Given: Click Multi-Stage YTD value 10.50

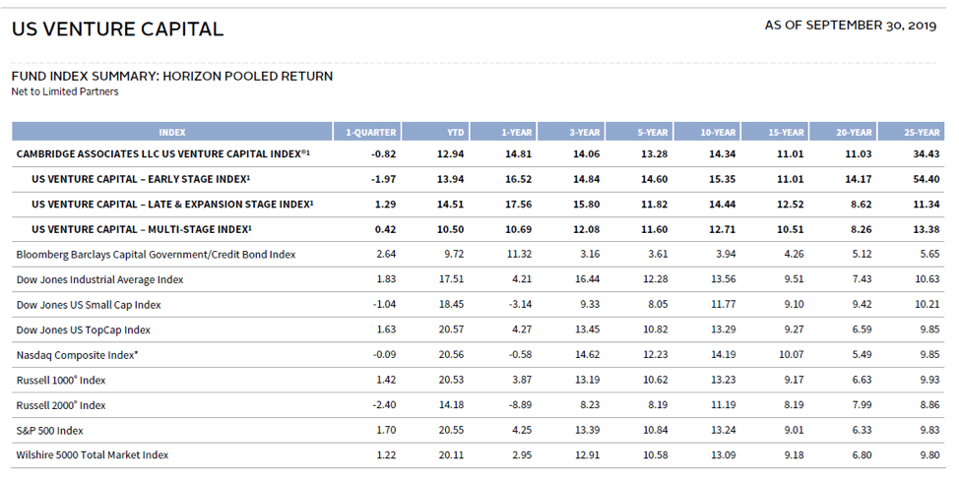Looking at the screenshot, I should tap(451, 229).
